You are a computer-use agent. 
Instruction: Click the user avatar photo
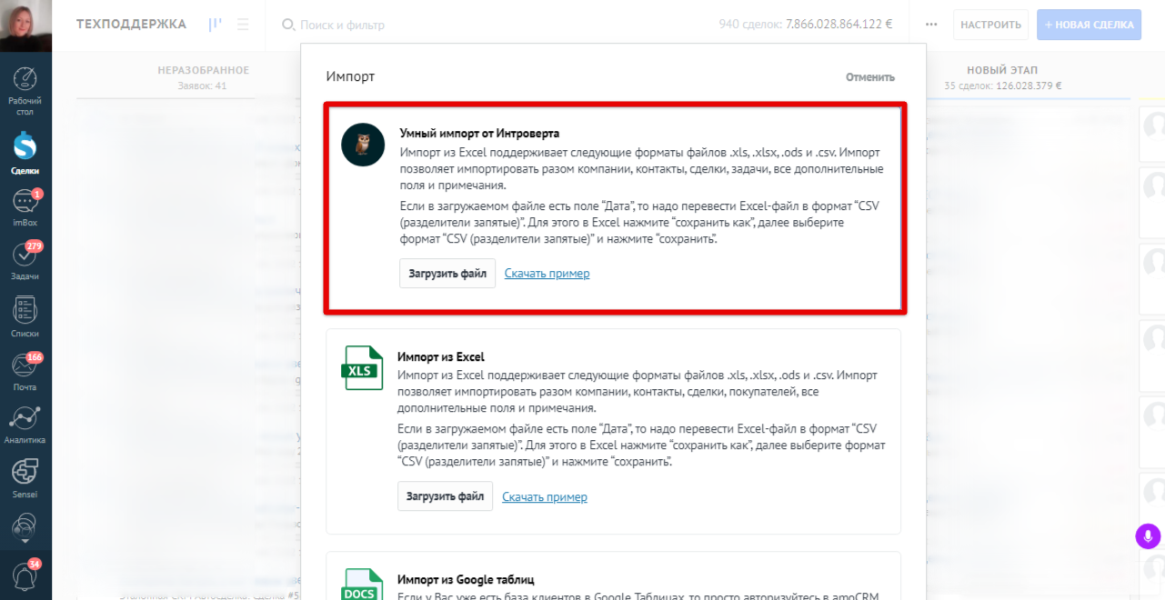point(25,25)
